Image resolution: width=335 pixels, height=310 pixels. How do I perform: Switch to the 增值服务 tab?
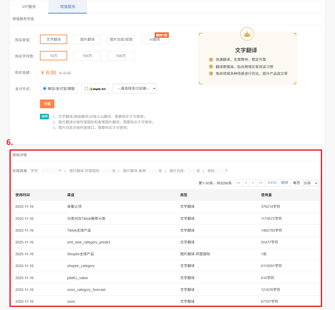click(x=68, y=7)
